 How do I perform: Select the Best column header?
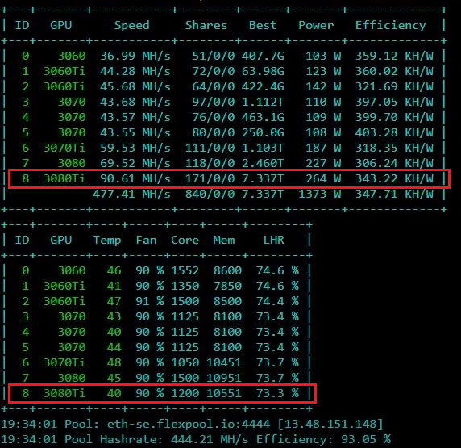[x=263, y=25]
